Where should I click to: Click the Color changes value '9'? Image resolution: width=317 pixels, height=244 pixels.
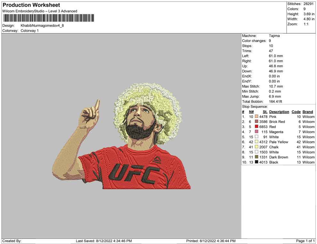[270, 41]
